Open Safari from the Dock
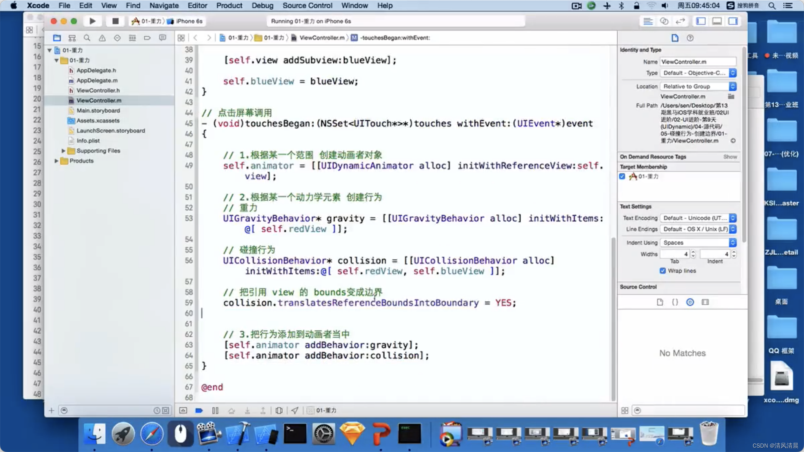Viewport: 804px width, 452px height. click(x=152, y=434)
